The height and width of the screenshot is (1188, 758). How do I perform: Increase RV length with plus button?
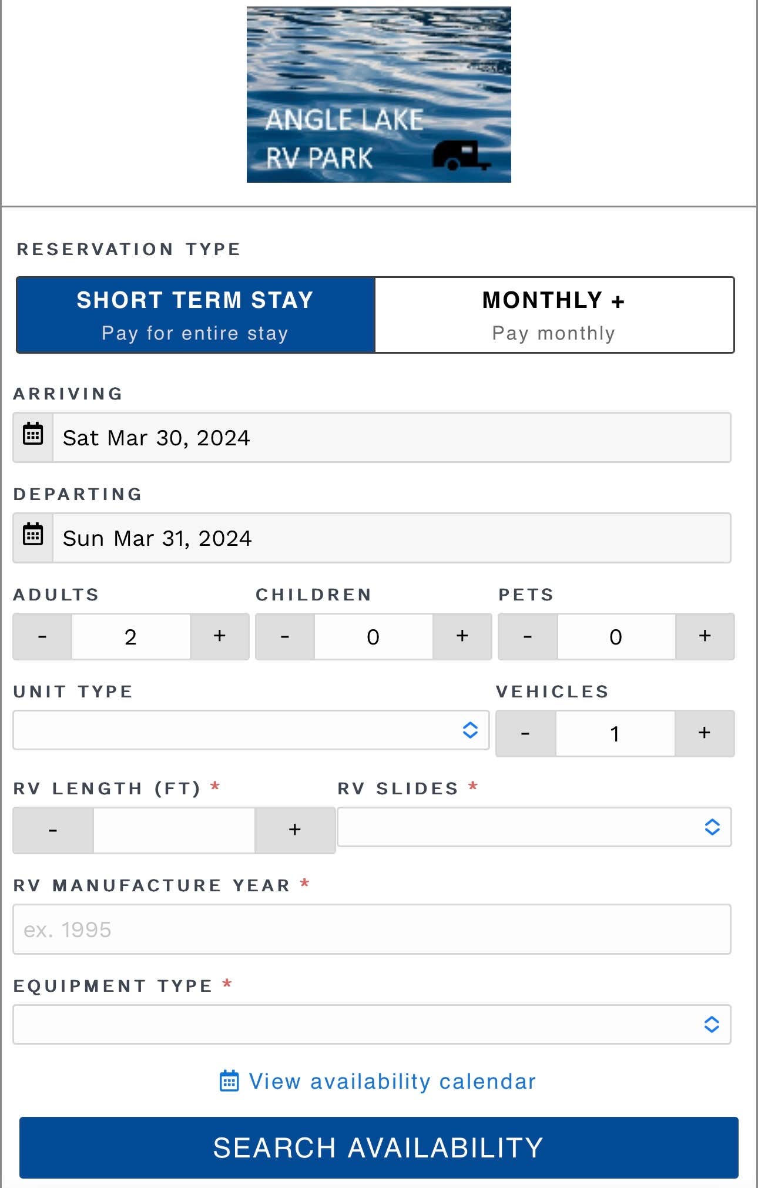tap(294, 830)
